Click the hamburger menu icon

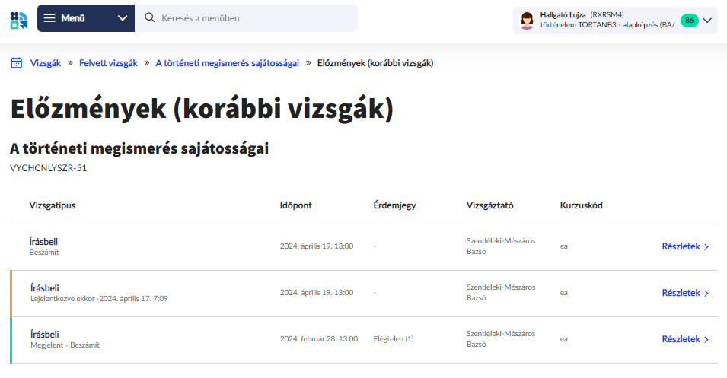click(49, 18)
